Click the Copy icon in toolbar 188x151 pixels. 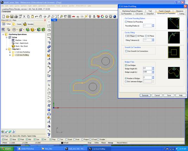coord(28,17)
